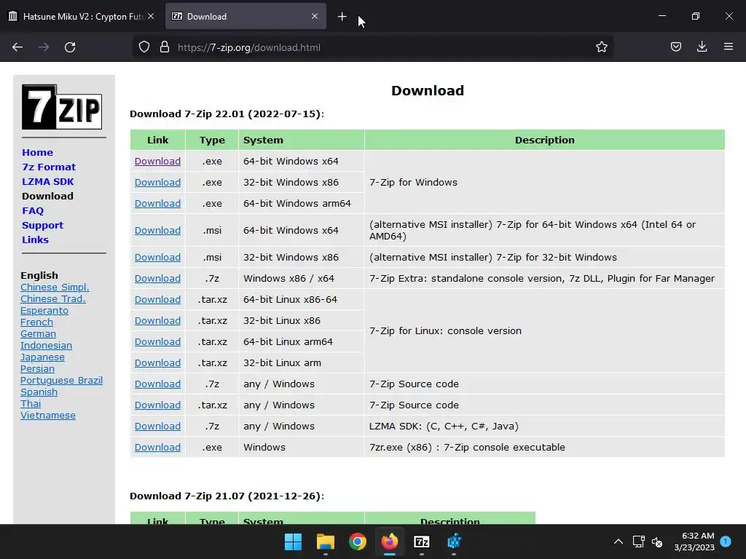
Task: Open the Links sidebar page
Action: click(x=35, y=239)
